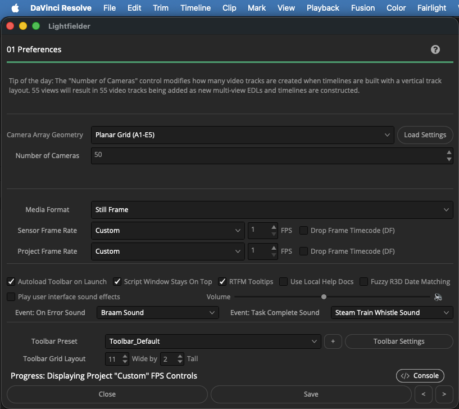
Task: Click the Load Settings button
Action: 425,135
